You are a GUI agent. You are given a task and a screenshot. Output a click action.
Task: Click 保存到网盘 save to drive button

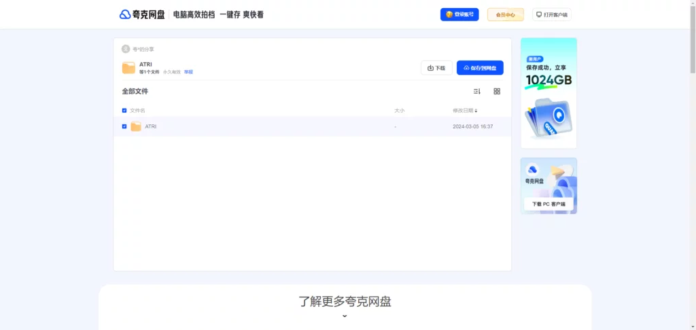click(x=480, y=68)
